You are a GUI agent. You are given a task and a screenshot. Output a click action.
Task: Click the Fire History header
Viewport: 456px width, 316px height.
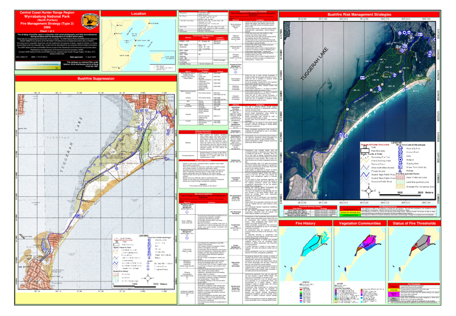305,223
